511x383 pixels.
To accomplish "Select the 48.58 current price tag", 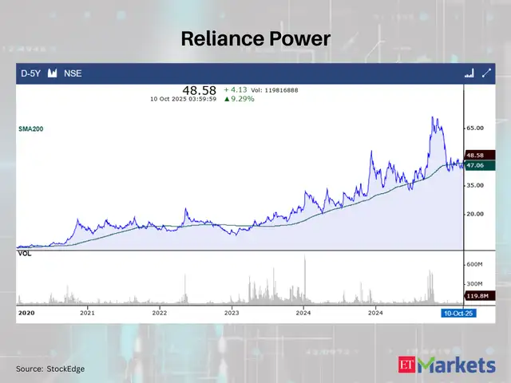I will 475,155.
